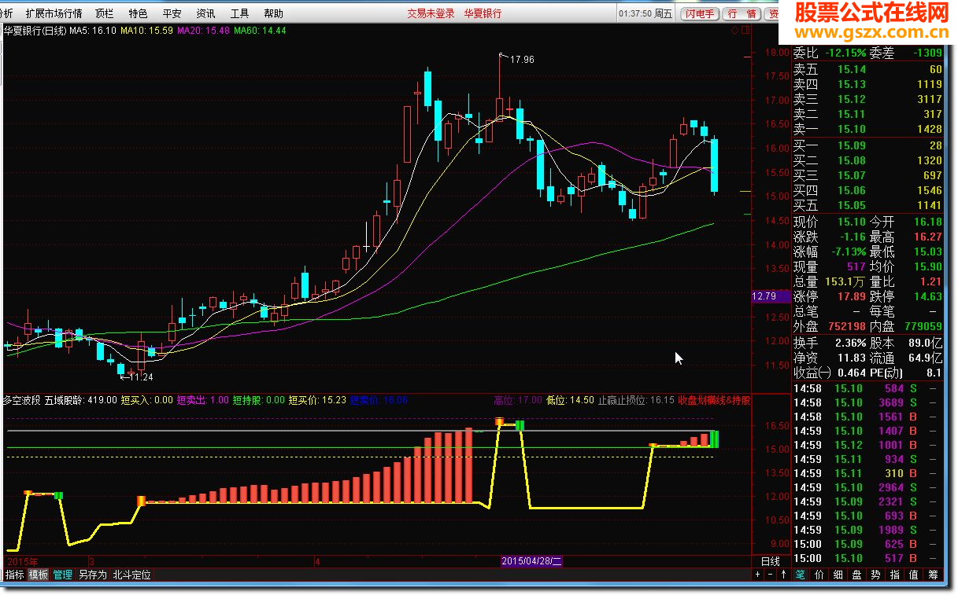The image size is (958, 595).
Task: Click the plus zoom-in icon
Action: [x=757, y=575]
